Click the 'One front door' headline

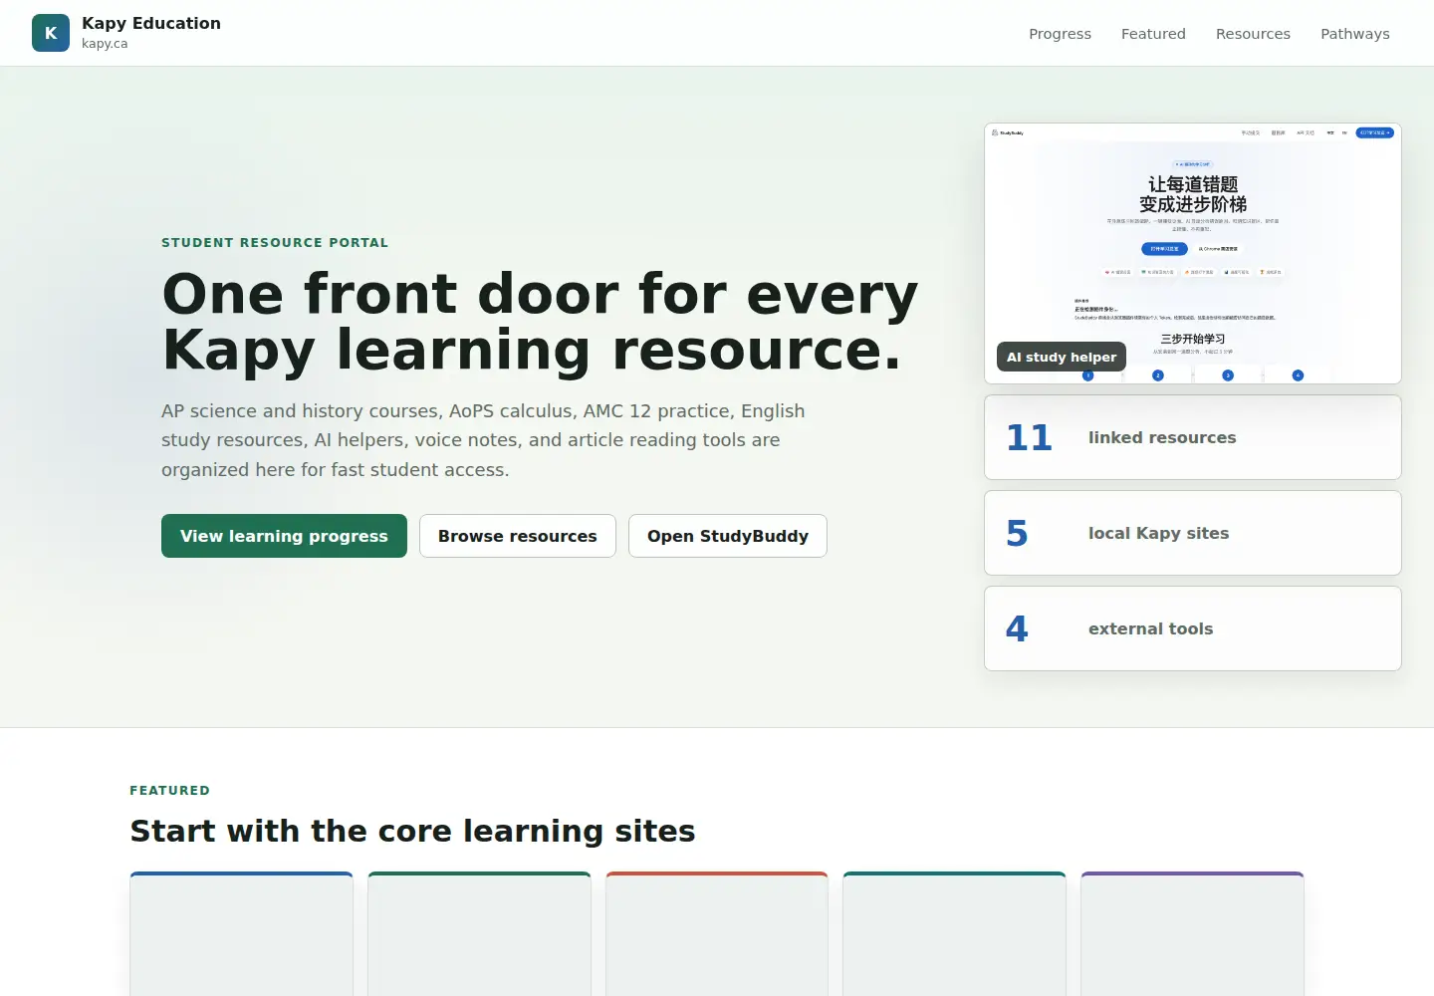click(x=540, y=322)
